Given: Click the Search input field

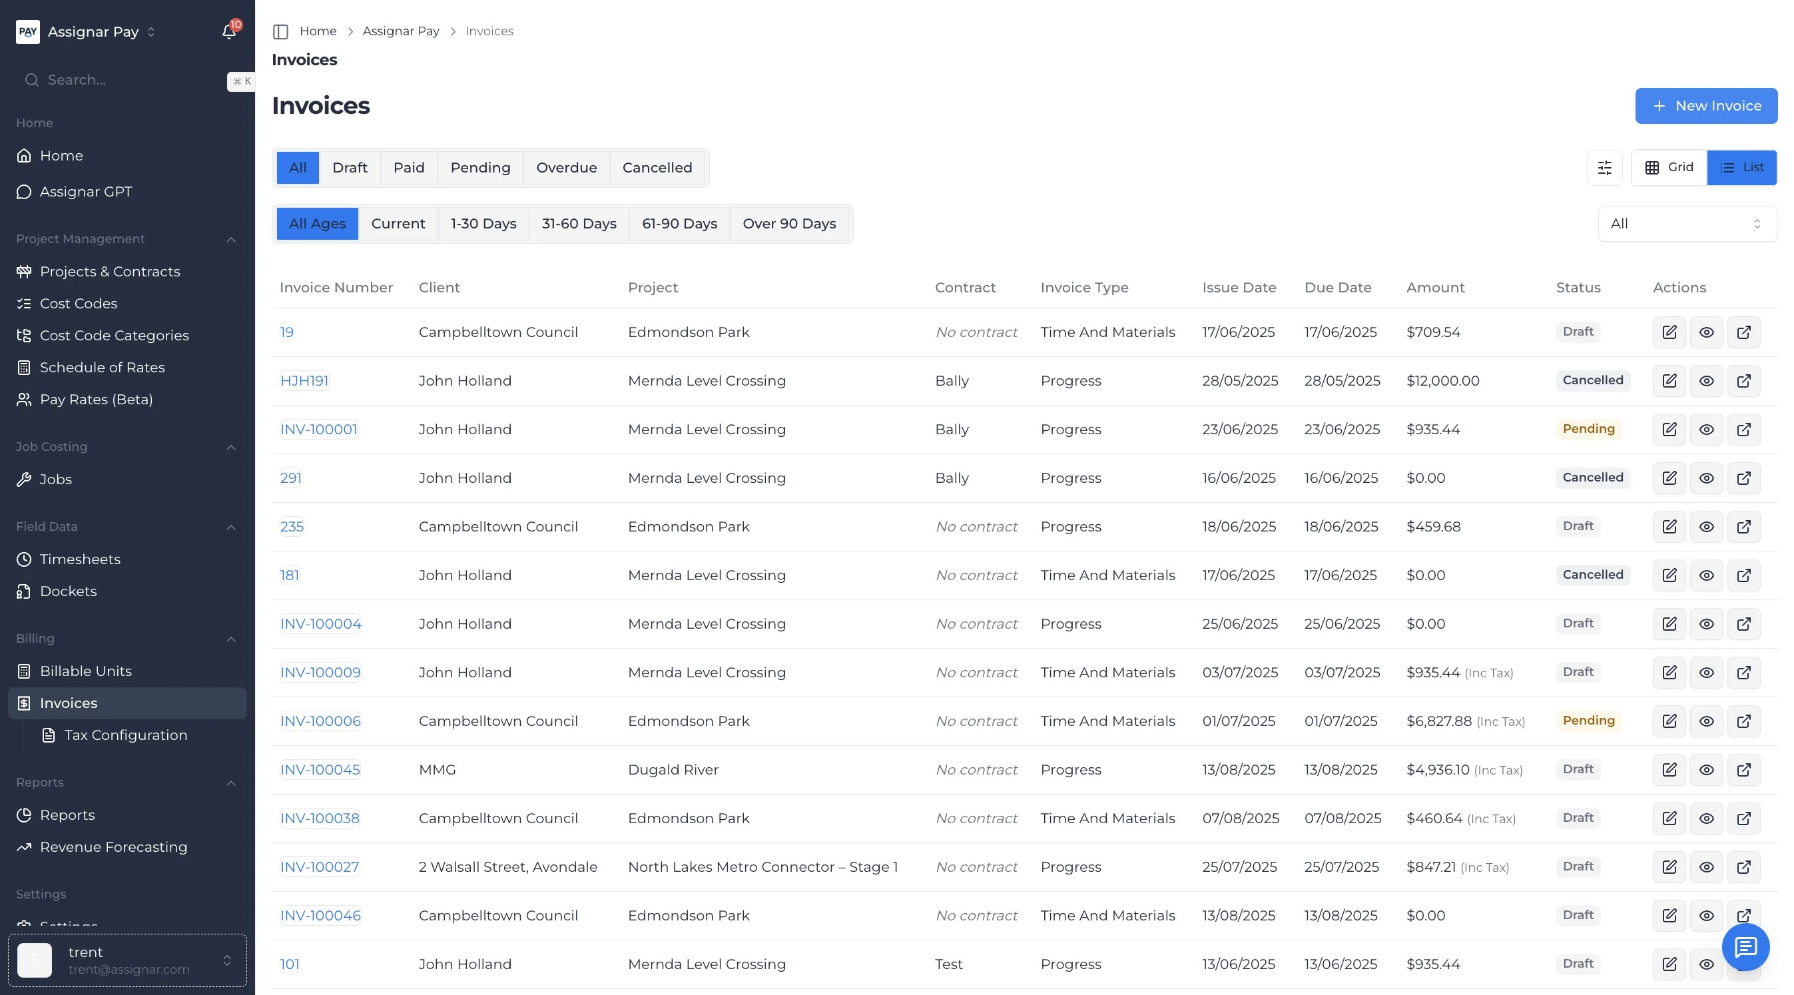Looking at the screenshot, I should tap(125, 80).
